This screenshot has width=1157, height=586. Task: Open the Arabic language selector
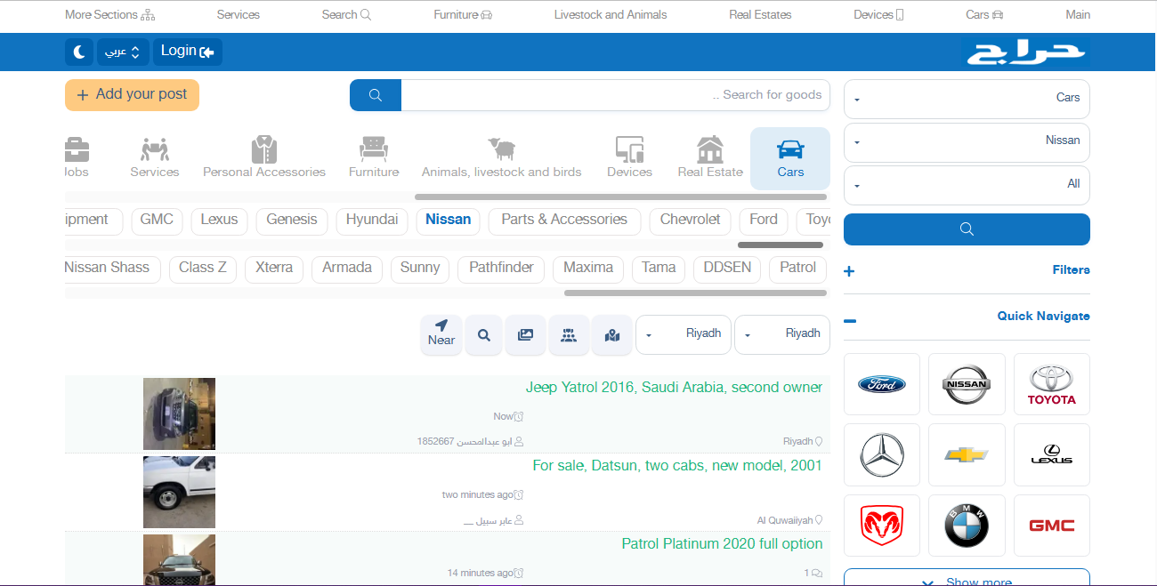123,52
